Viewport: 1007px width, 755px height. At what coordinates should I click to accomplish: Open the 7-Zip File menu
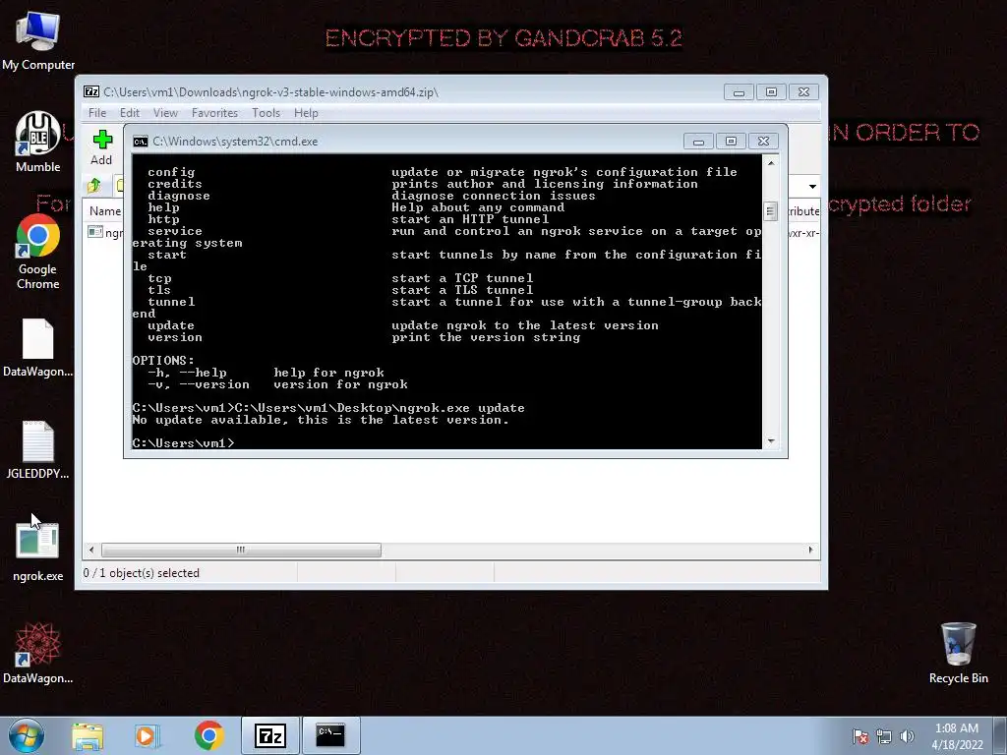tap(97, 113)
